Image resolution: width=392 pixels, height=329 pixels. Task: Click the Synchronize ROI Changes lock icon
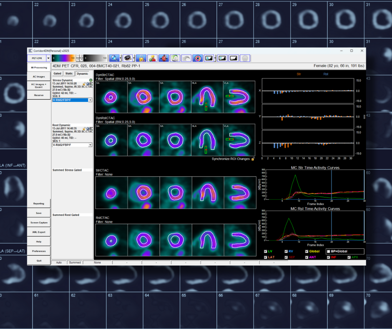point(253,159)
